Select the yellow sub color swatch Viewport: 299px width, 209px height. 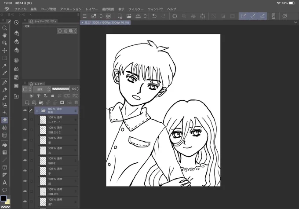(8, 202)
